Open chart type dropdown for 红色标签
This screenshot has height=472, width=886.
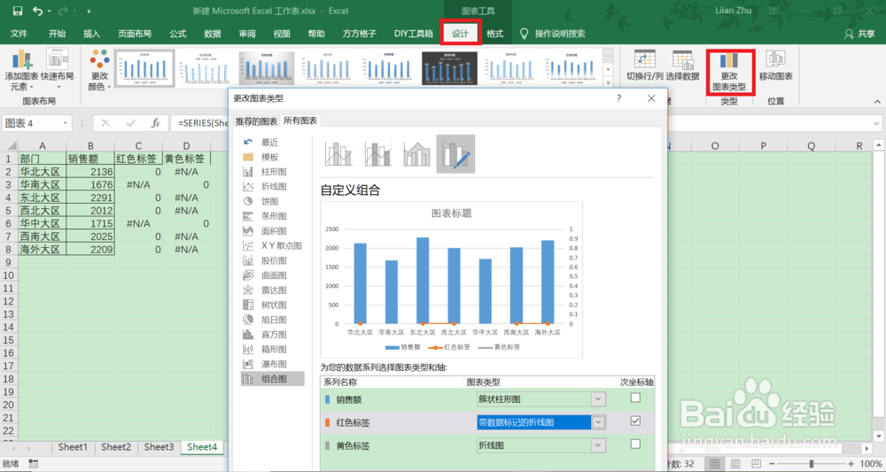click(x=598, y=422)
